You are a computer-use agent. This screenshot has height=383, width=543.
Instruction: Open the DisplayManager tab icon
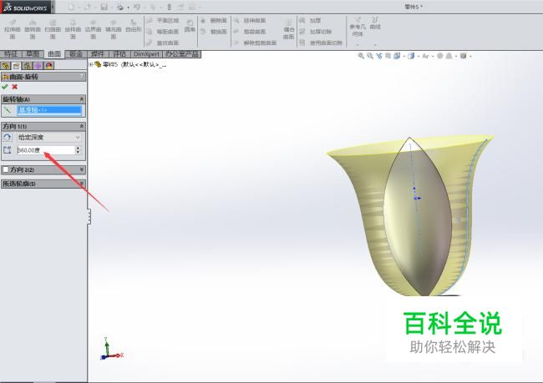pos(48,65)
